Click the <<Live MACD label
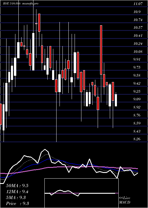The image size is (148, 208). click(125, 200)
